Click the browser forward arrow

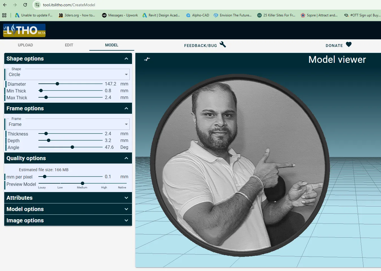pyautogui.click(x=15, y=5)
